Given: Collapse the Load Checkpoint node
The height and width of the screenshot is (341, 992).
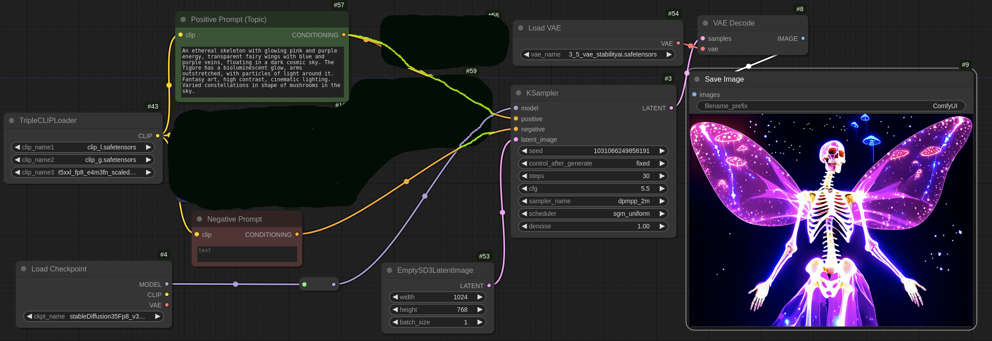Looking at the screenshot, I should [x=24, y=269].
